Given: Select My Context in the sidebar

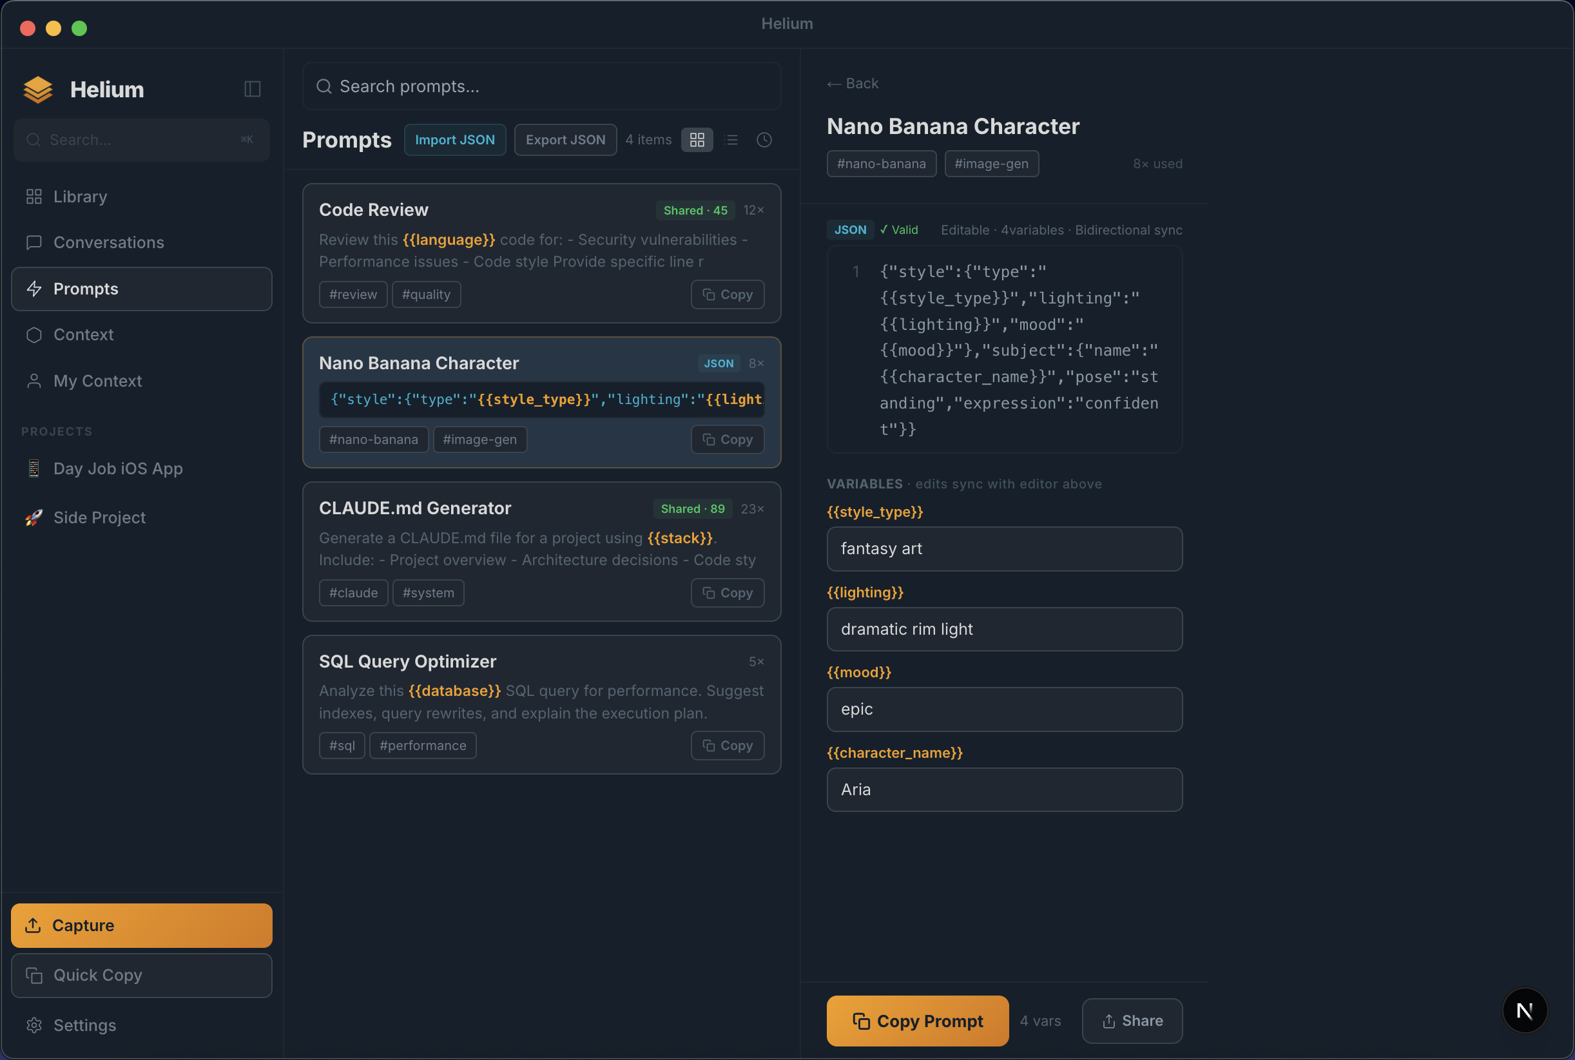Looking at the screenshot, I should (x=97, y=381).
